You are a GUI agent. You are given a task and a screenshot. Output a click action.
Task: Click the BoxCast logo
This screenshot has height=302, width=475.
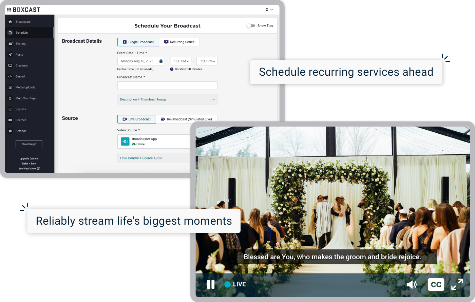(26, 10)
